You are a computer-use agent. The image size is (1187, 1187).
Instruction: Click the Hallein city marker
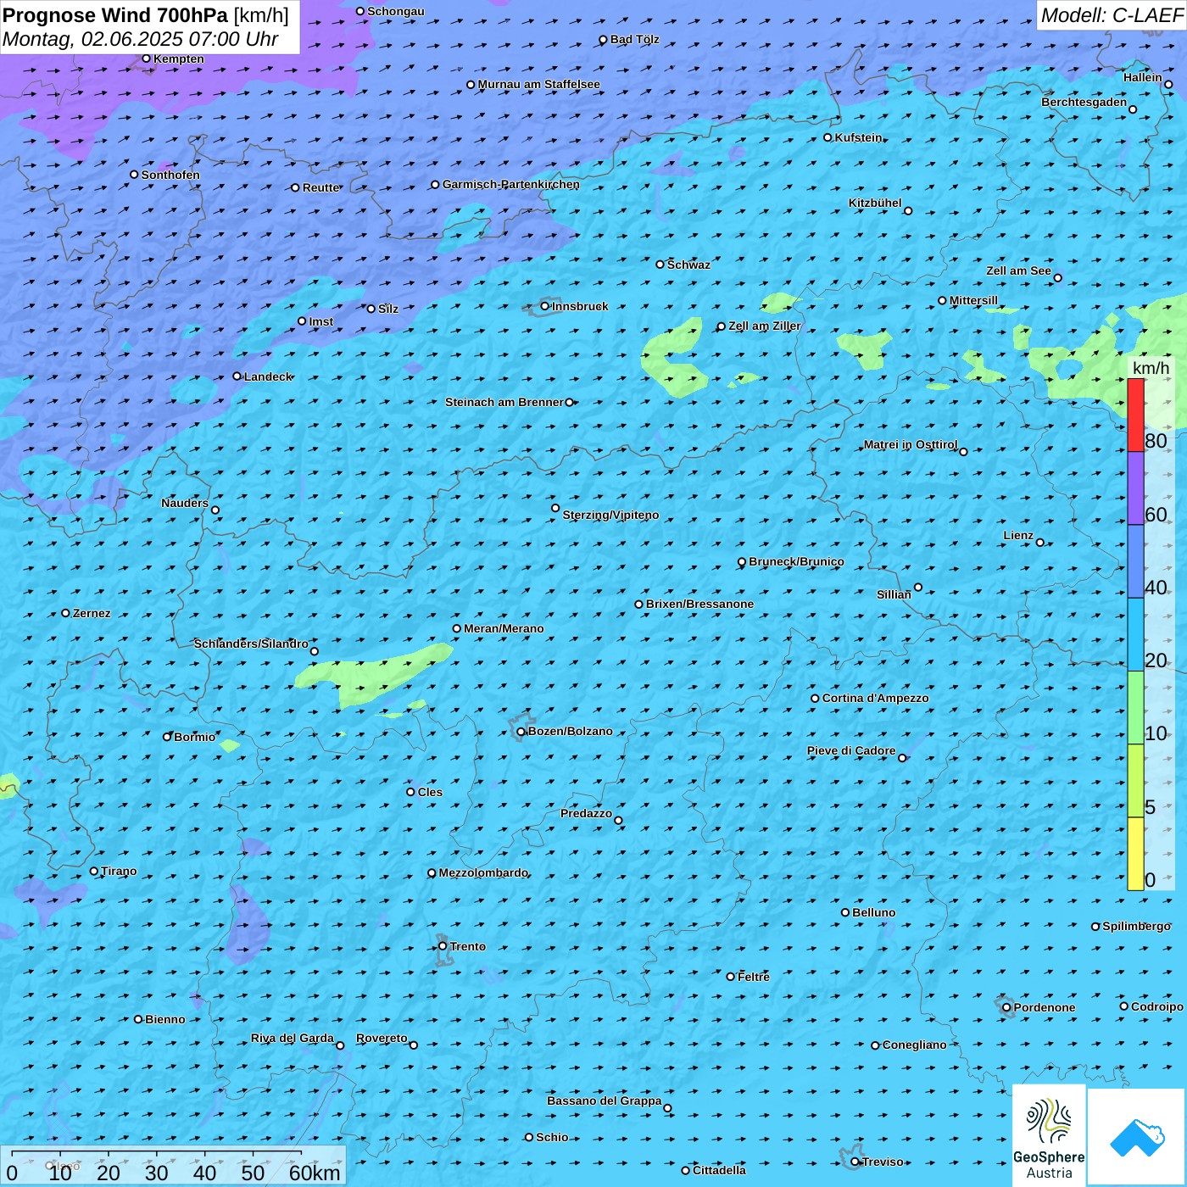pos(1168,85)
